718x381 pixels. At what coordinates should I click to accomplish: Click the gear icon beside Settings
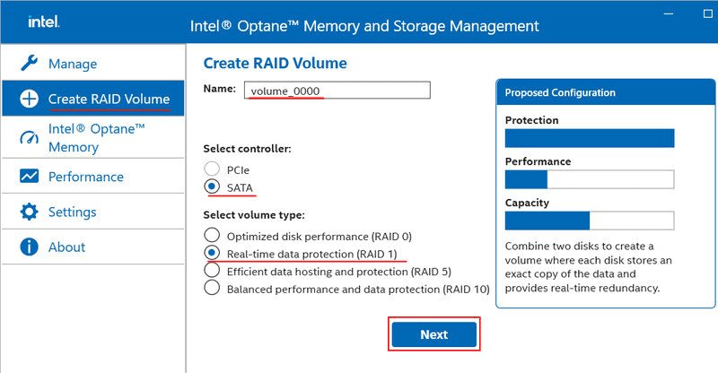[29, 212]
